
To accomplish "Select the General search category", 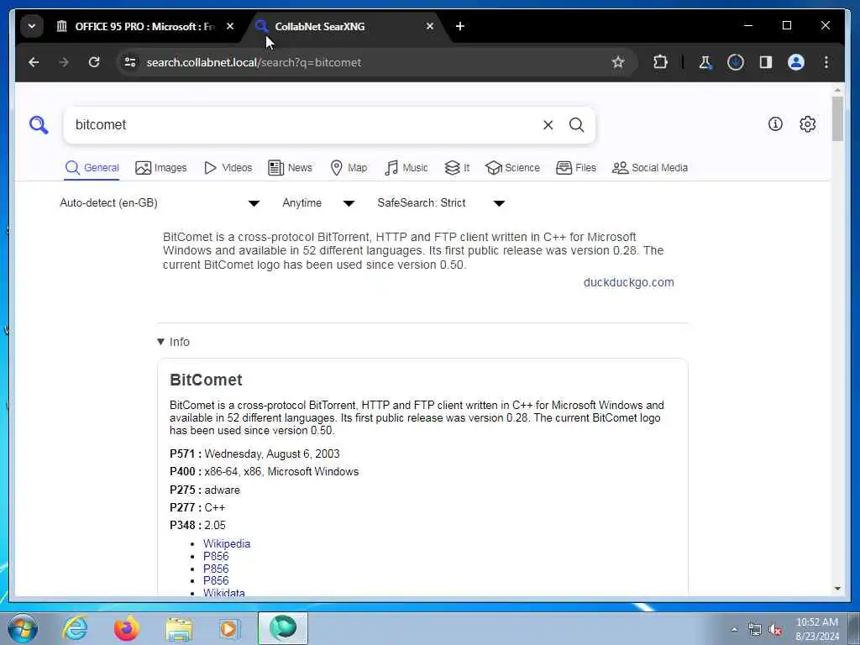I will (x=92, y=168).
